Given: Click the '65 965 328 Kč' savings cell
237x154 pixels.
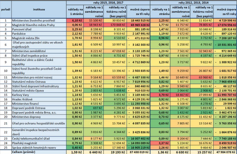Looking at the screenshot, I should pos(138,25).
